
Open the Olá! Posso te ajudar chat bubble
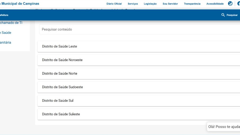[x=224, y=127]
